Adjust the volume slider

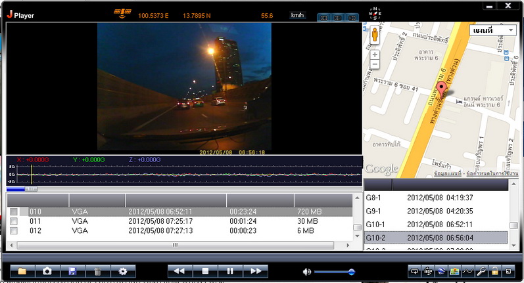click(351, 271)
